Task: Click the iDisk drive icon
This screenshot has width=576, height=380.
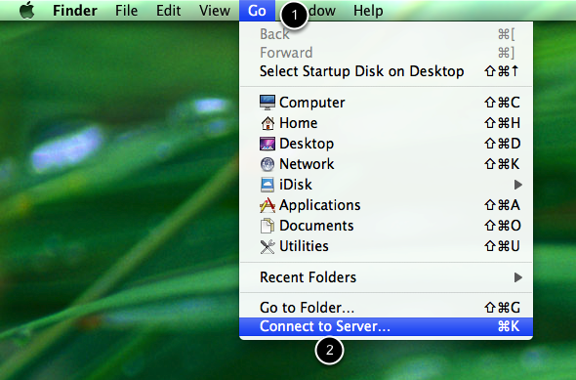Action: (267, 185)
